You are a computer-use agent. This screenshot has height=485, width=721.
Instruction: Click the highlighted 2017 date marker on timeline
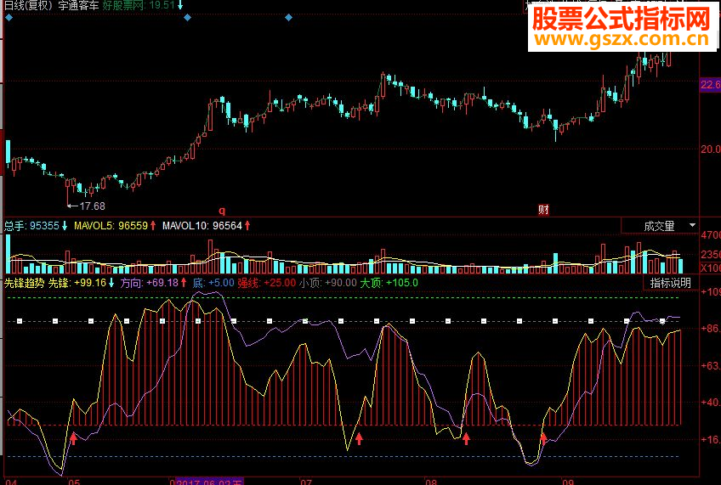(x=209, y=482)
